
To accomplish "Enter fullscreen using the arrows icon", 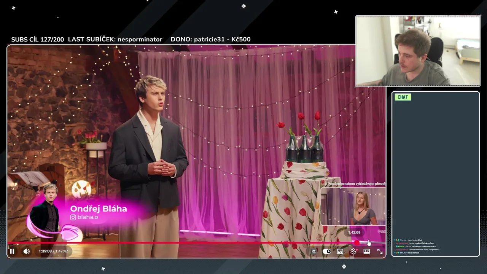I will (380, 251).
